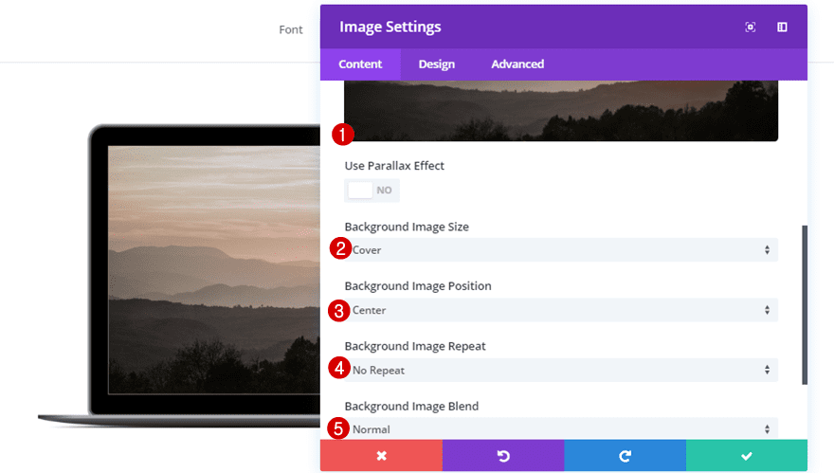This screenshot has width=834, height=473.
Task: Discard changes with the red X button
Action: click(x=381, y=455)
